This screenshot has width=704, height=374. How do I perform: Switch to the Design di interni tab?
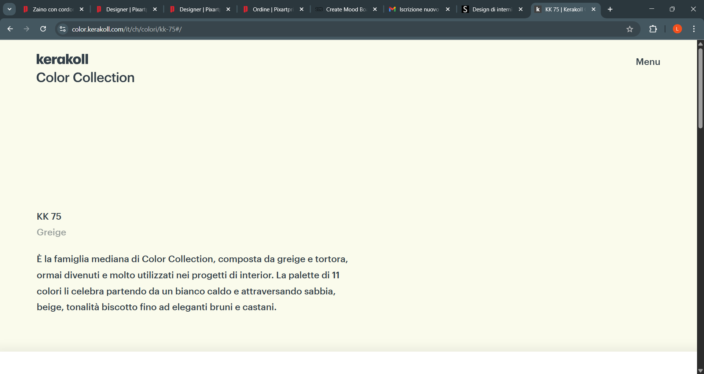(491, 9)
